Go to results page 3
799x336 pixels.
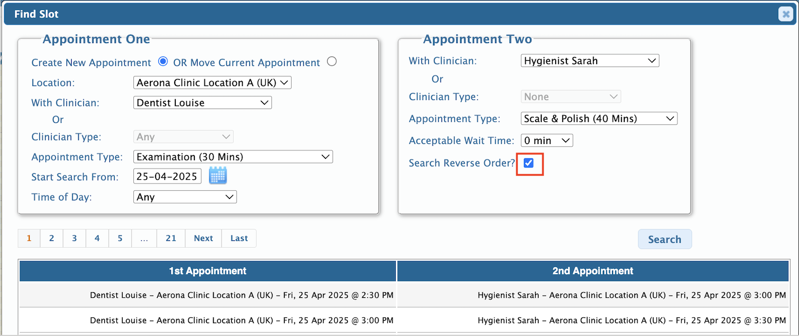pos(74,238)
